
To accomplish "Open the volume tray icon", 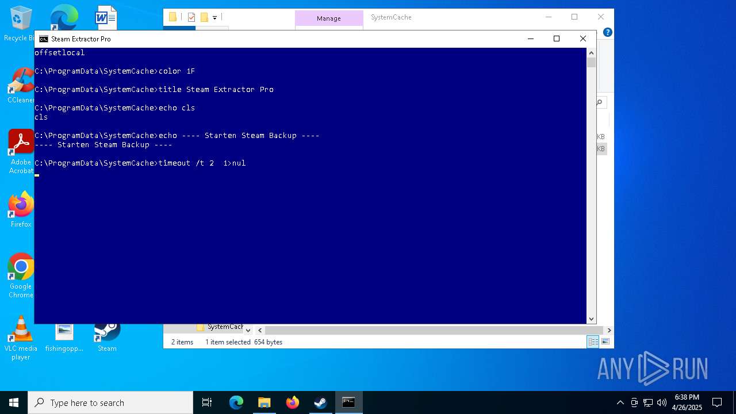I will point(662,402).
